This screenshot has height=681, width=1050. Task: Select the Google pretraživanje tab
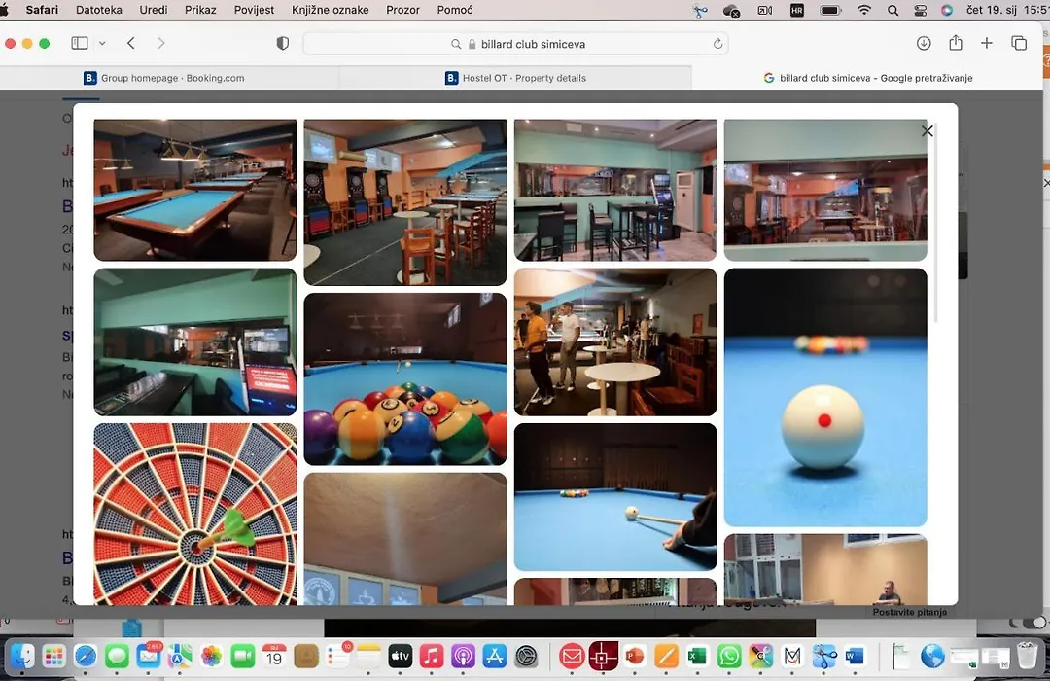868,78
